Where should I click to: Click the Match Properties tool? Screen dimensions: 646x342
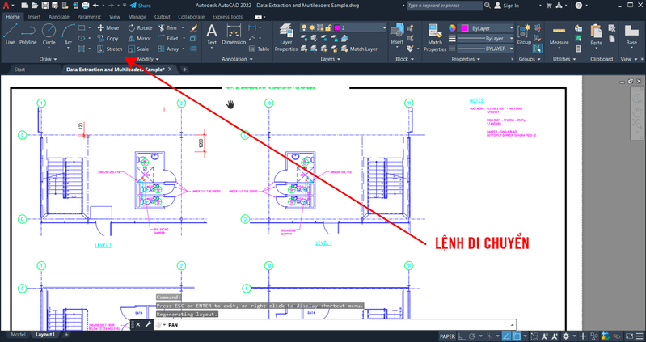click(x=435, y=37)
